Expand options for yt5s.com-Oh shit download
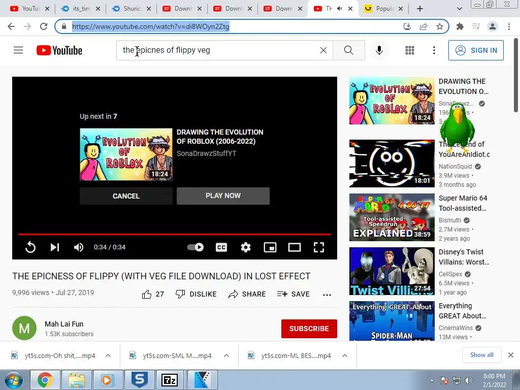Image resolution: width=520 pixels, height=390 pixels. pos(108,355)
